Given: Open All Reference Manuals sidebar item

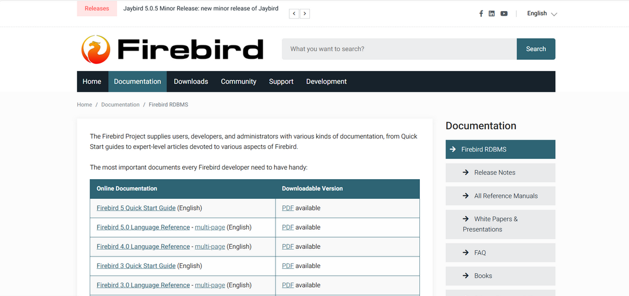Looking at the screenshot, I should click(500, 196).
